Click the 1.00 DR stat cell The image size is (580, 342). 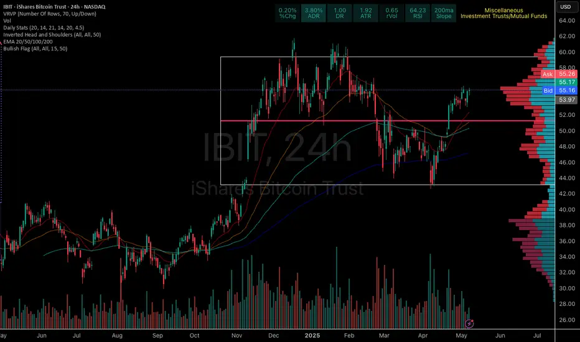(x=340, y=13)
